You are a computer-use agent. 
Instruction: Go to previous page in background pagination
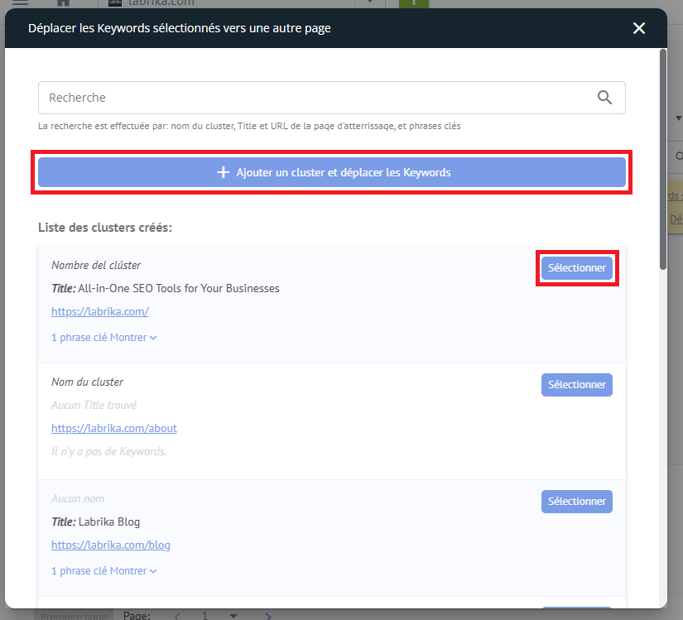(x=177, y=616)
